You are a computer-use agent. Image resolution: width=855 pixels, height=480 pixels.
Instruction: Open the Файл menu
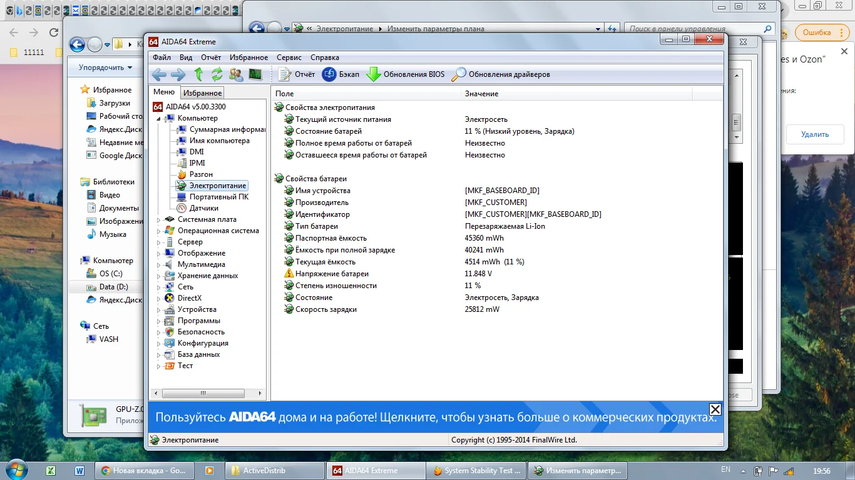point(161,57)
